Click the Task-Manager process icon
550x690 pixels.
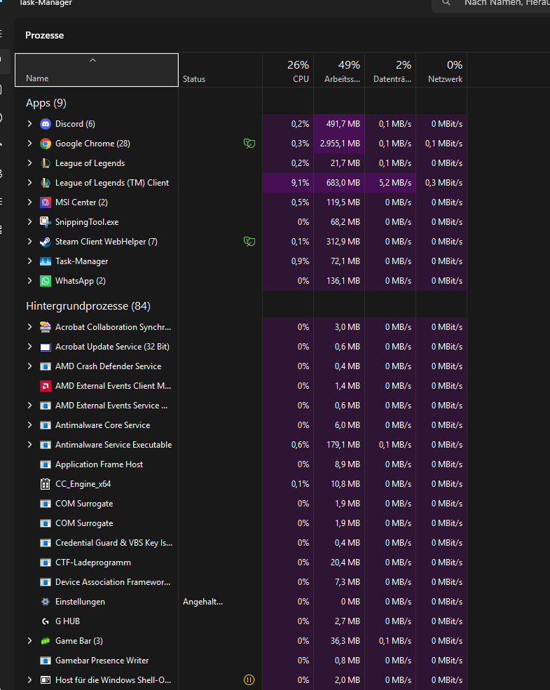pyautogui.click(x=46, y=261)
